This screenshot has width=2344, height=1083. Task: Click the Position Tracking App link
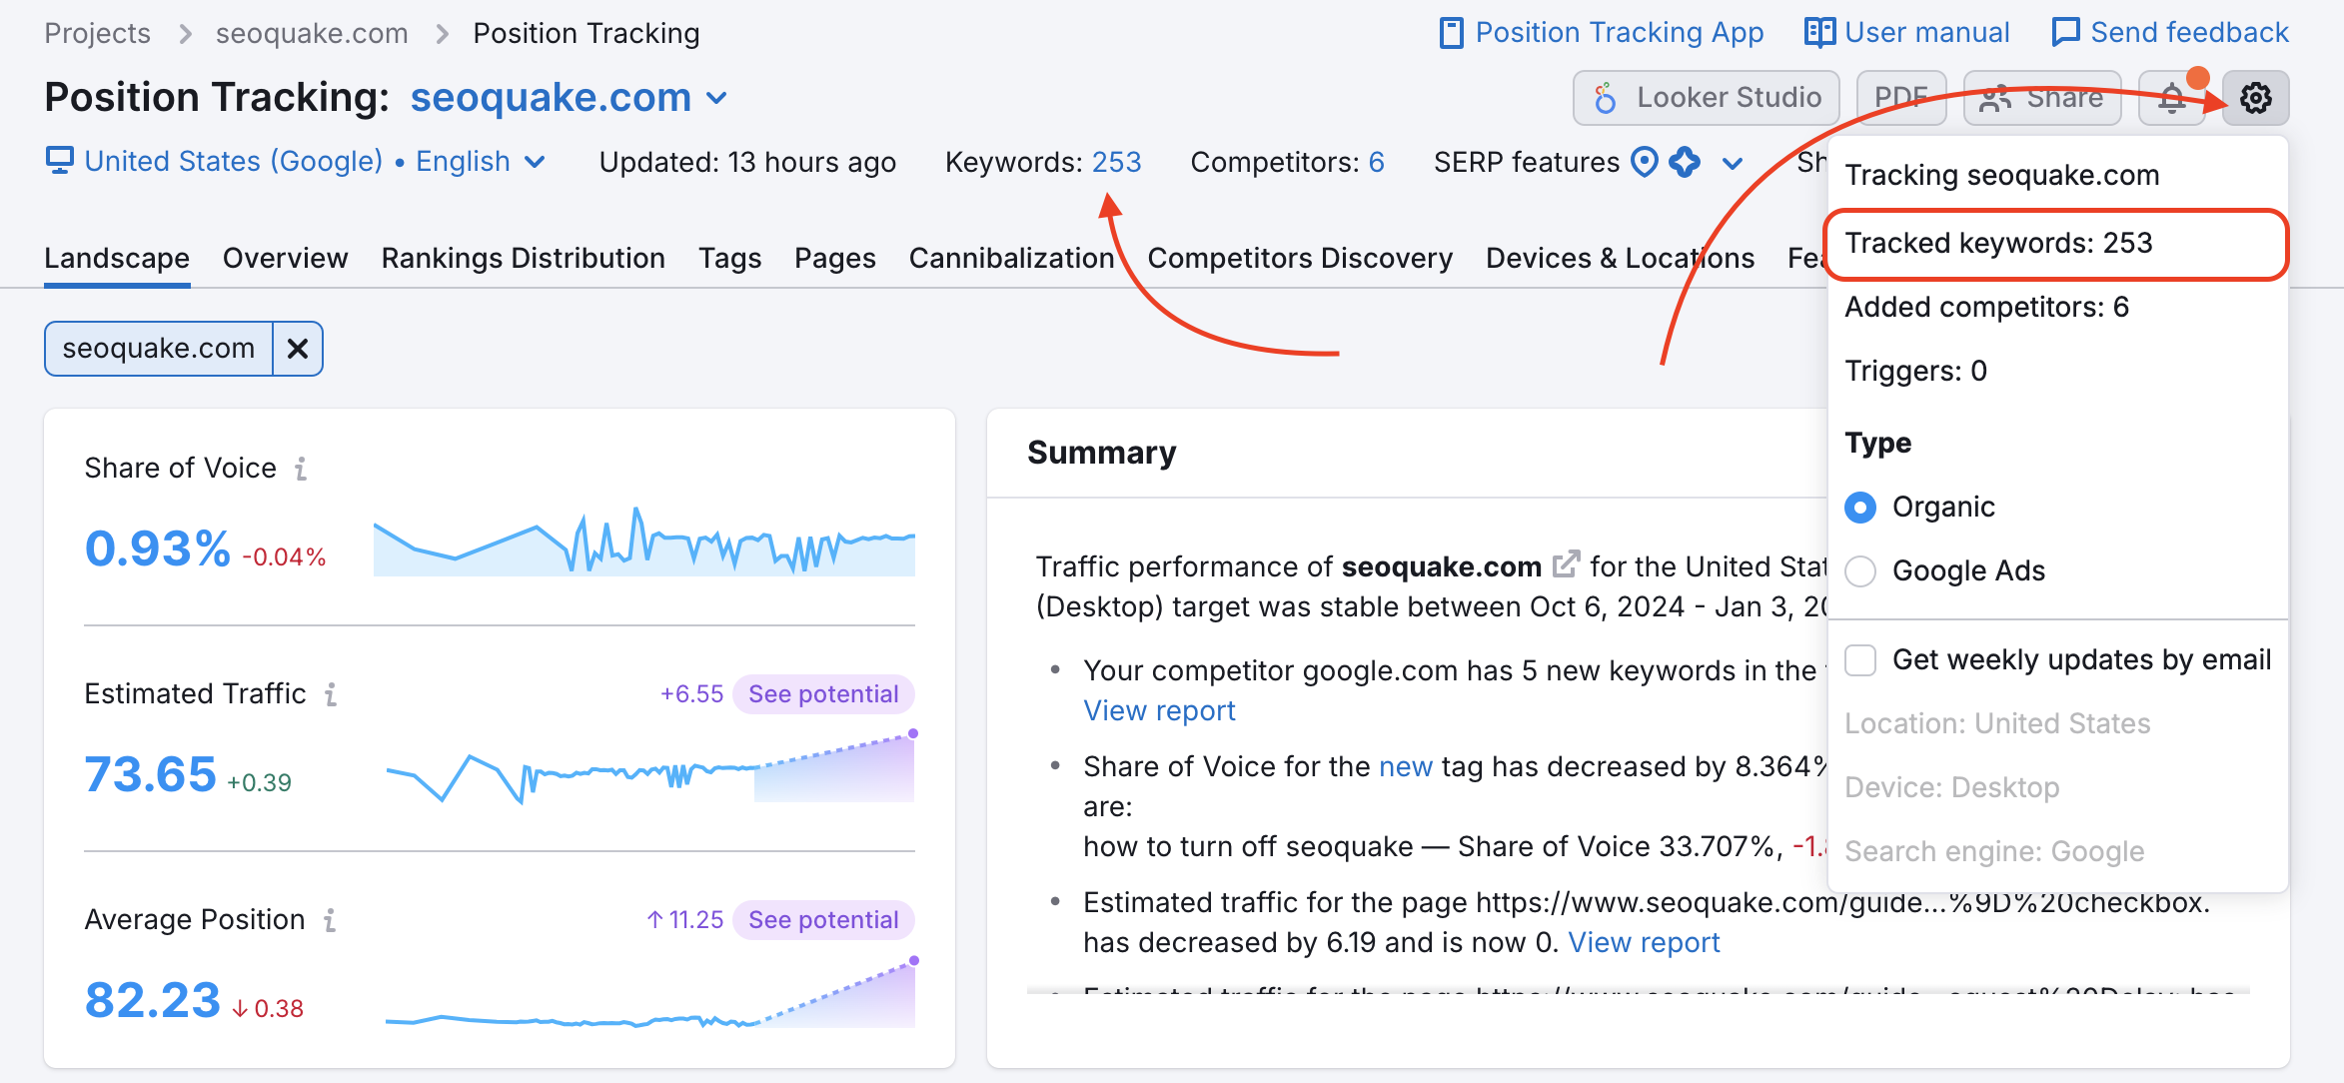tap(1602, 33)
